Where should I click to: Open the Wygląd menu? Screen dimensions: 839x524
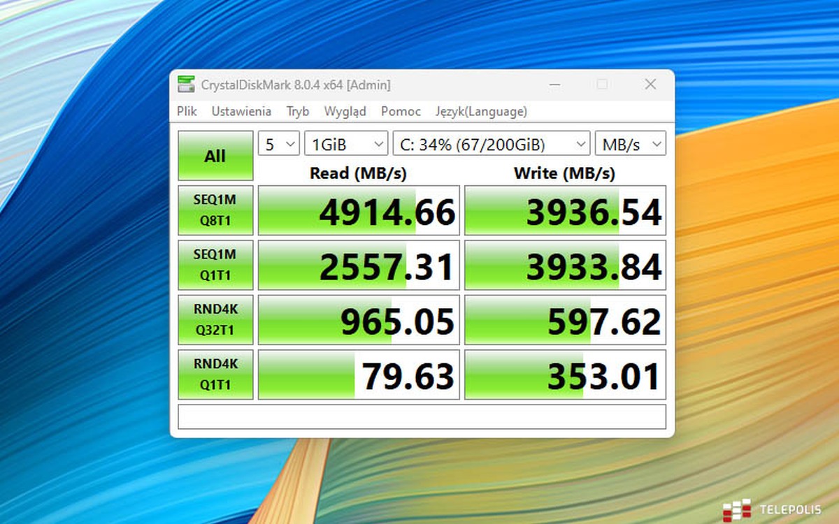click(x=345, y=111)
